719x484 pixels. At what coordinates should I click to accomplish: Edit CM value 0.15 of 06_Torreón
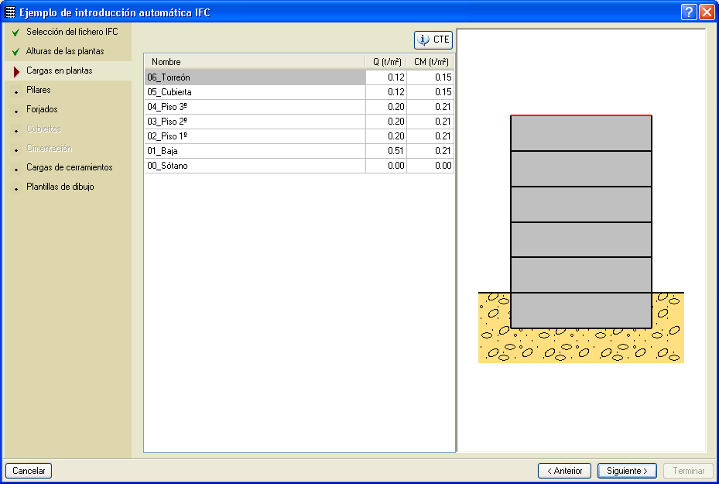430,77
